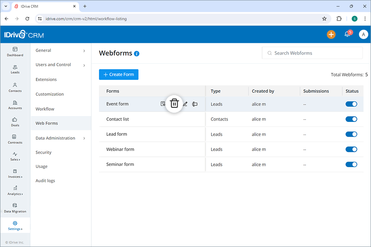Open the Contacts sidebar icon
Image resolution: width=371 pixels, height=247 pixels.
15,87
